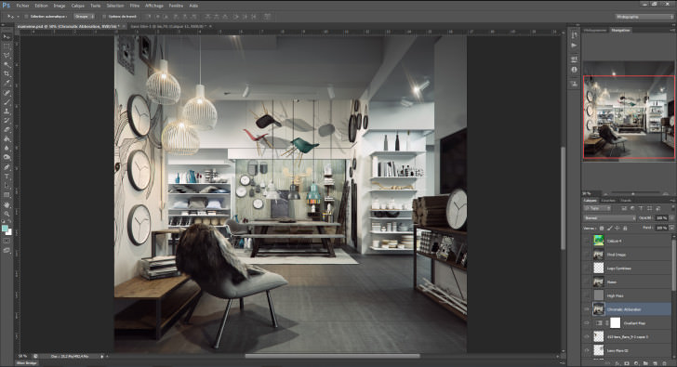Activate the Hand tool
The height and width of the screenshot is (367, 677).
tap(7, 204)
